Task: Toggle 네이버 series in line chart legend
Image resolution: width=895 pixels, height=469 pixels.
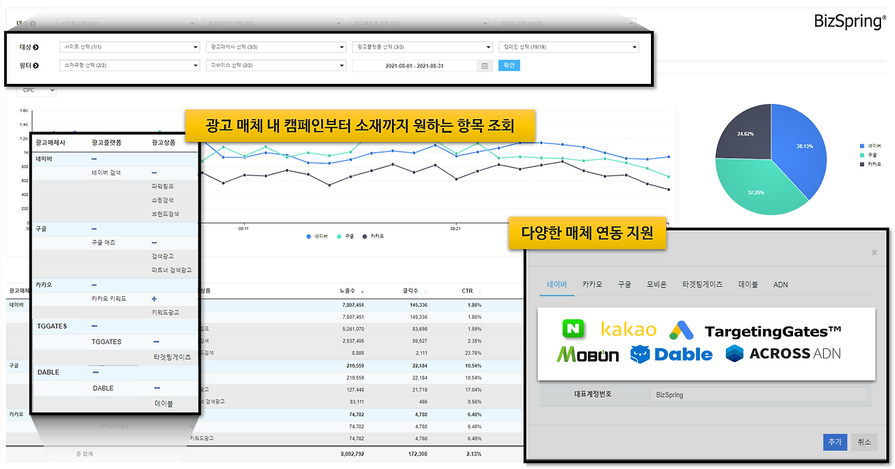Action: pos(319,236)
